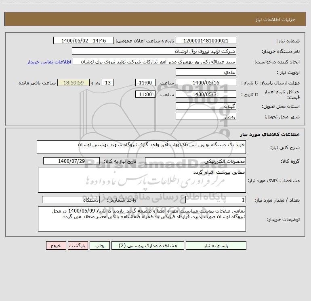311x301 pixels.
Task: Click the label تعداد / مقدار مورد نیاز:
Action: tap(277, 200)
